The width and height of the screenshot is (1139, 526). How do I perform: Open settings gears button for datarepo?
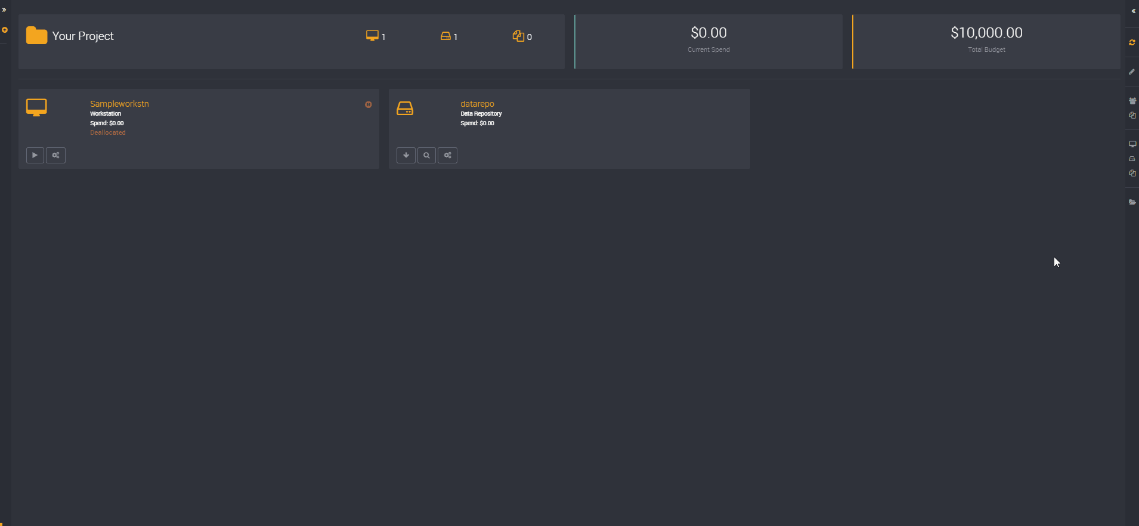pyautogui.click(x=448, y=155)
